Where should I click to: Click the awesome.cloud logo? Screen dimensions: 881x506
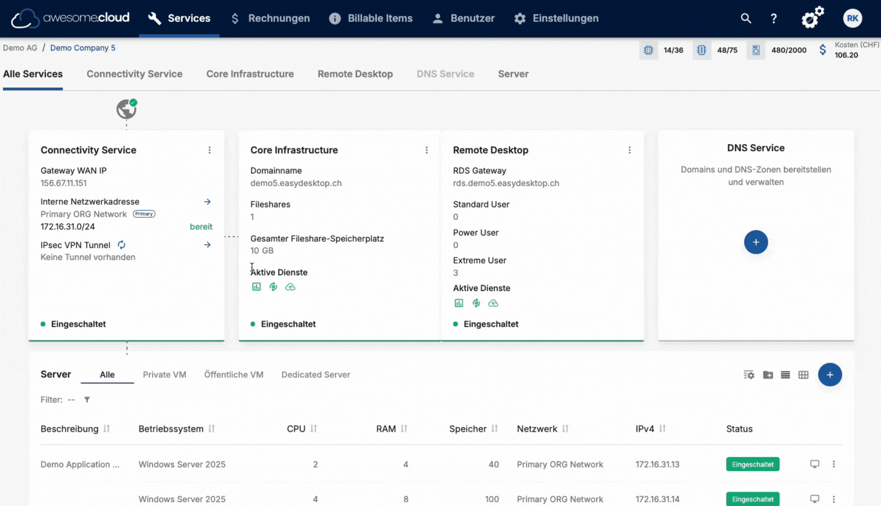[70, 18]
